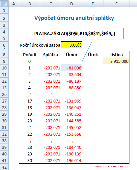
Task: Open the www.financevpraxi.cz link
Action: point(111,166)
